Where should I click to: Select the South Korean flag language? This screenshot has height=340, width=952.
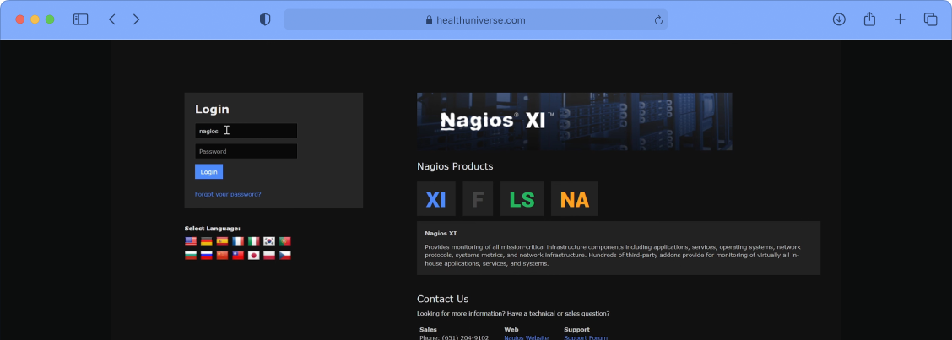[x=269, y=241]
